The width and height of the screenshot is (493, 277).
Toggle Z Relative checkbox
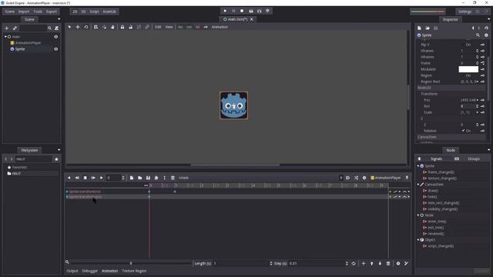tap(466, 131)
